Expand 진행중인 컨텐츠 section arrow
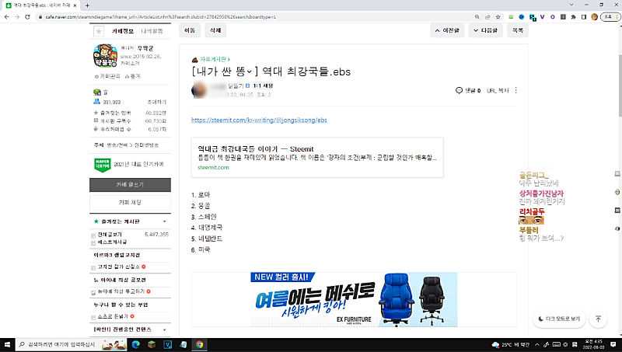 click(x=165, y=329)
